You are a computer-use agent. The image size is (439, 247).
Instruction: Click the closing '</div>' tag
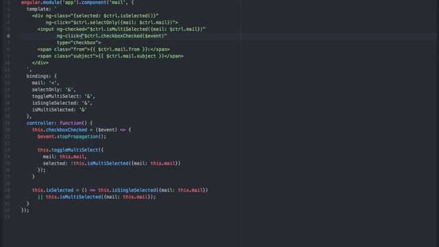(x=40, y=62)
